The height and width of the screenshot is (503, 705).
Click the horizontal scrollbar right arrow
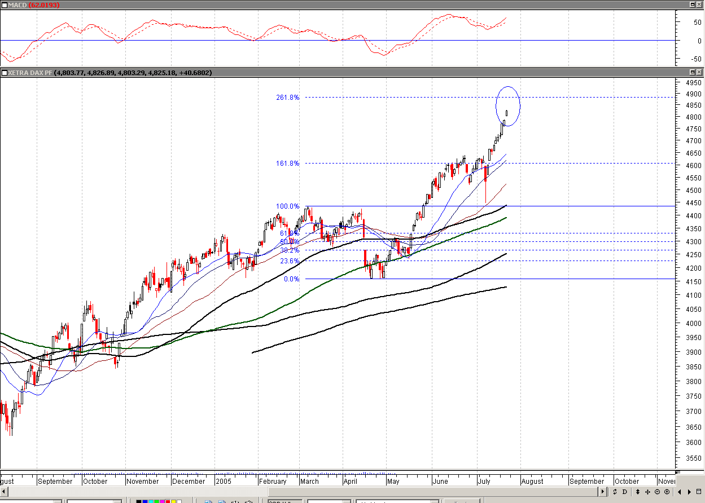coord(603,492)
